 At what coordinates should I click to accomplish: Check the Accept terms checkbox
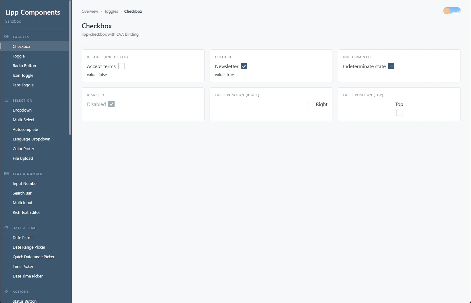pos(121,66)
